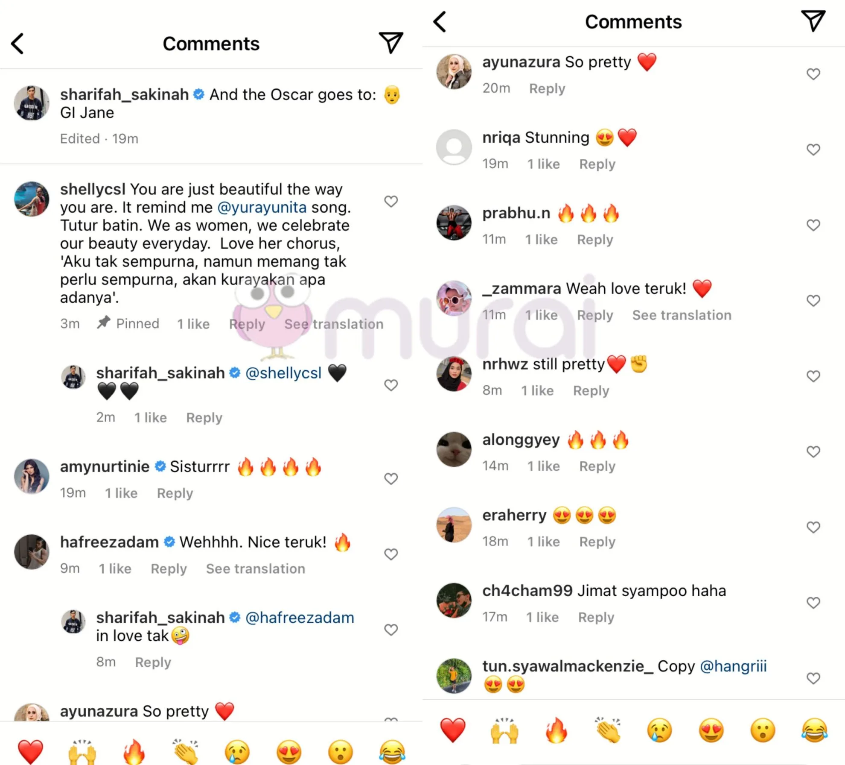This screenshot has height=765, width=845.
Task: Like the amynurtinie Sisturrrr comment
Action: [391, 478]
